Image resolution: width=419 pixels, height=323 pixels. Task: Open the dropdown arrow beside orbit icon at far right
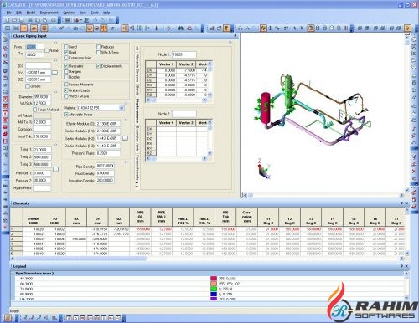412,28
